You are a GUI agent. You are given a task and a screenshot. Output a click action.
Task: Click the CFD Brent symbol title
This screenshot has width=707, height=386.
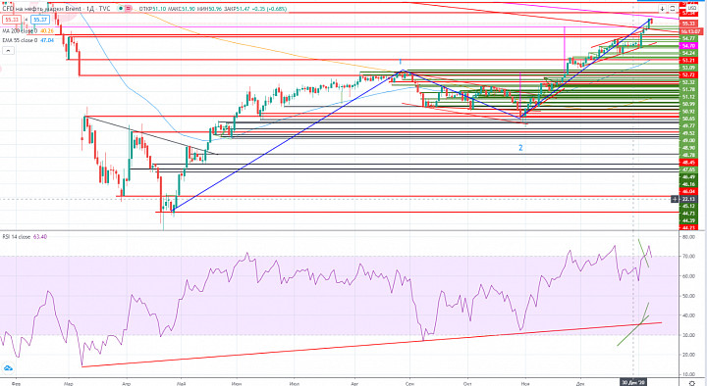[56, 9]
